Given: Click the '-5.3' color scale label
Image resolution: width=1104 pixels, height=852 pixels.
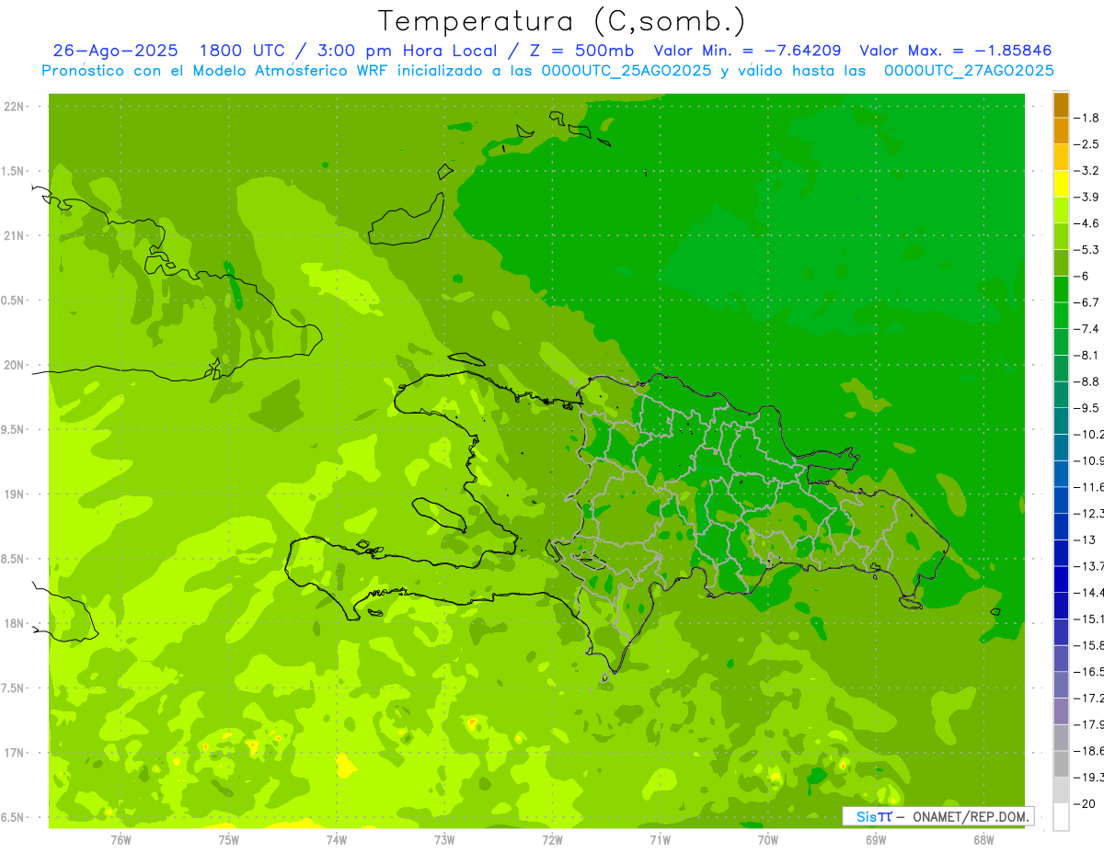Looking at the screenshot, I should coord(1087,249).
